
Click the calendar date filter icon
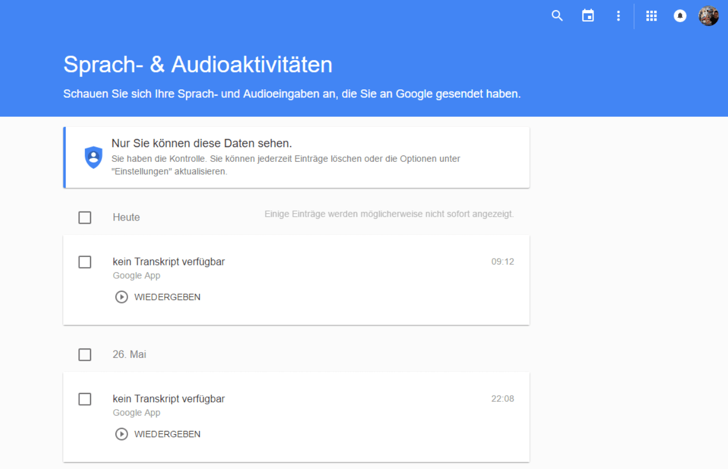tap(588, 16)
